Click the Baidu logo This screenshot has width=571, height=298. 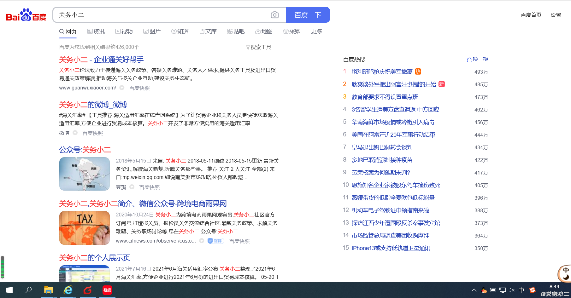pos(26,15)
